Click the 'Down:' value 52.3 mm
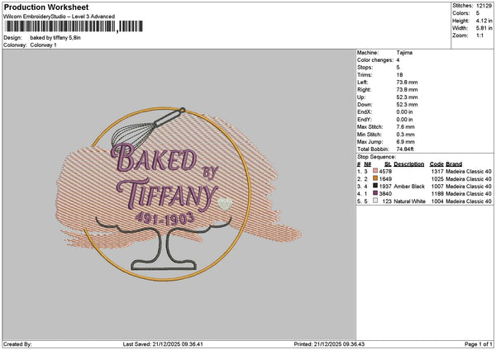The height and width of the screenshot is (350, 496). (x=407, y=105)
